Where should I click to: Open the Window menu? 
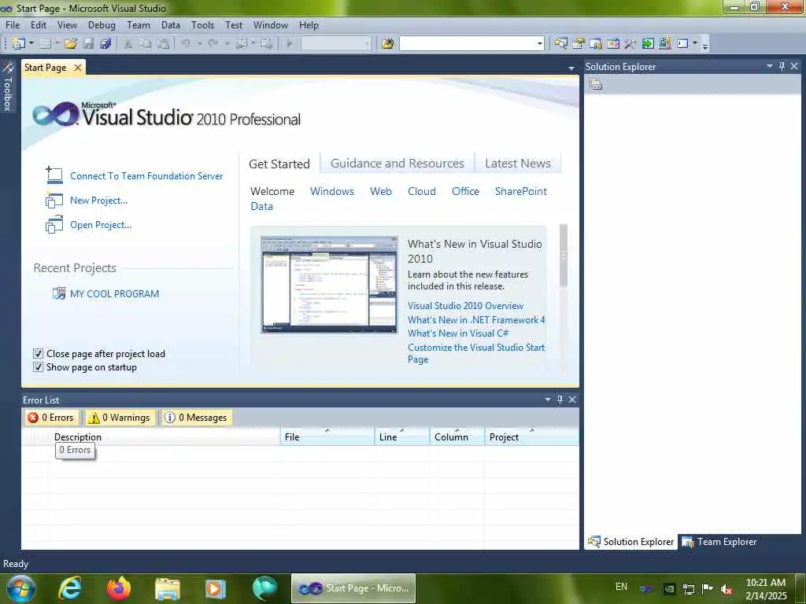[271, 24]
